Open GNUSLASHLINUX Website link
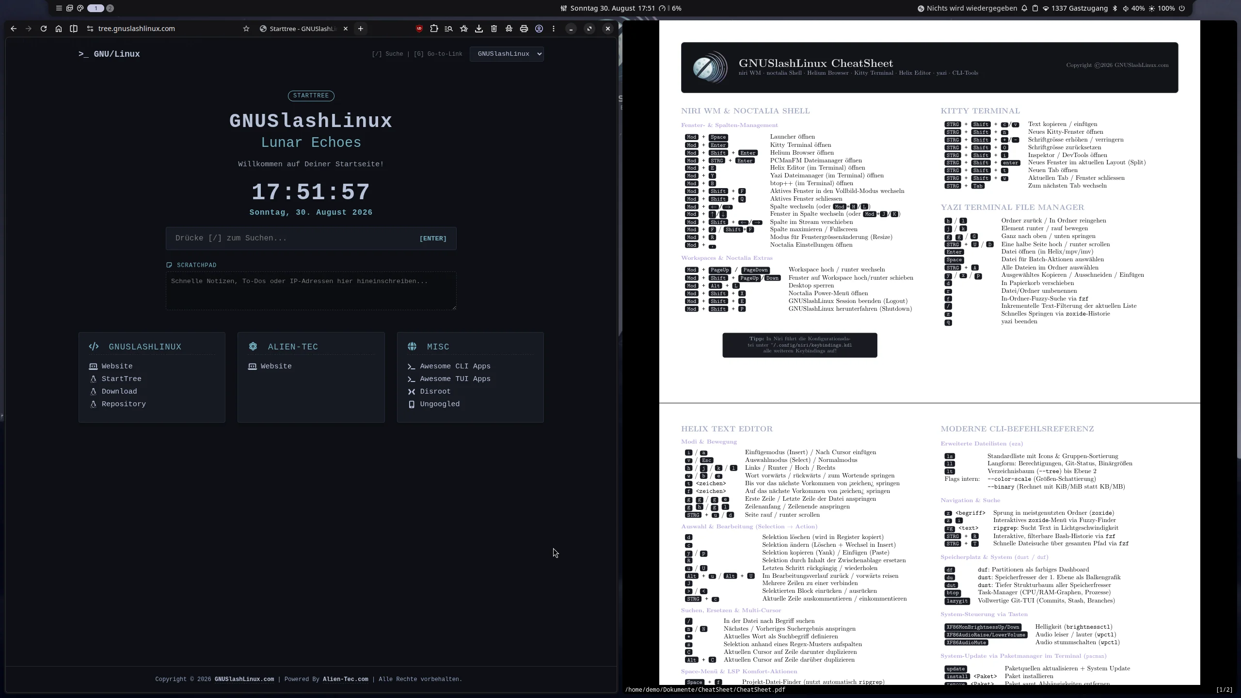This screenshot has width=1241, height=698. 117,366
